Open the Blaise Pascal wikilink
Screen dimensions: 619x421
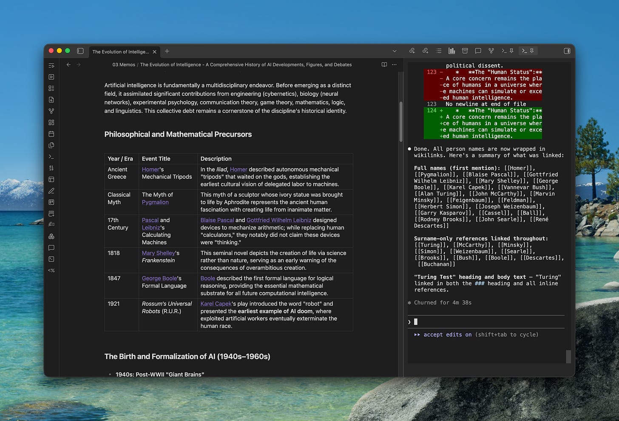pyautogui.click(x=217, y=220)
